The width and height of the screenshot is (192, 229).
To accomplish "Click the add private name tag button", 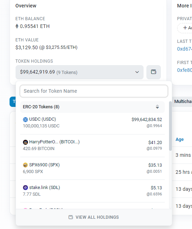I will 185,28.
